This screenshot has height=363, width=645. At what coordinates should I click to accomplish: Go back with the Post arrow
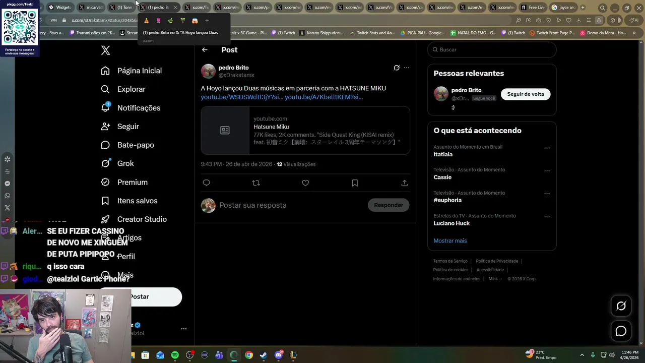[x=205, y=50]
